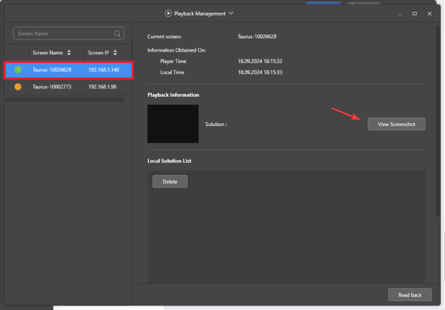Image resolution: width=445 pixels, height=310 pixels.
Task: Open View Screenshot
Action: click(396, 124)
